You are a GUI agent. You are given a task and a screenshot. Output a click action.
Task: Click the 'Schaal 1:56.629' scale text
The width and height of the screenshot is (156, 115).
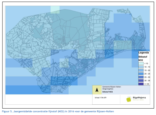[100, 98]
